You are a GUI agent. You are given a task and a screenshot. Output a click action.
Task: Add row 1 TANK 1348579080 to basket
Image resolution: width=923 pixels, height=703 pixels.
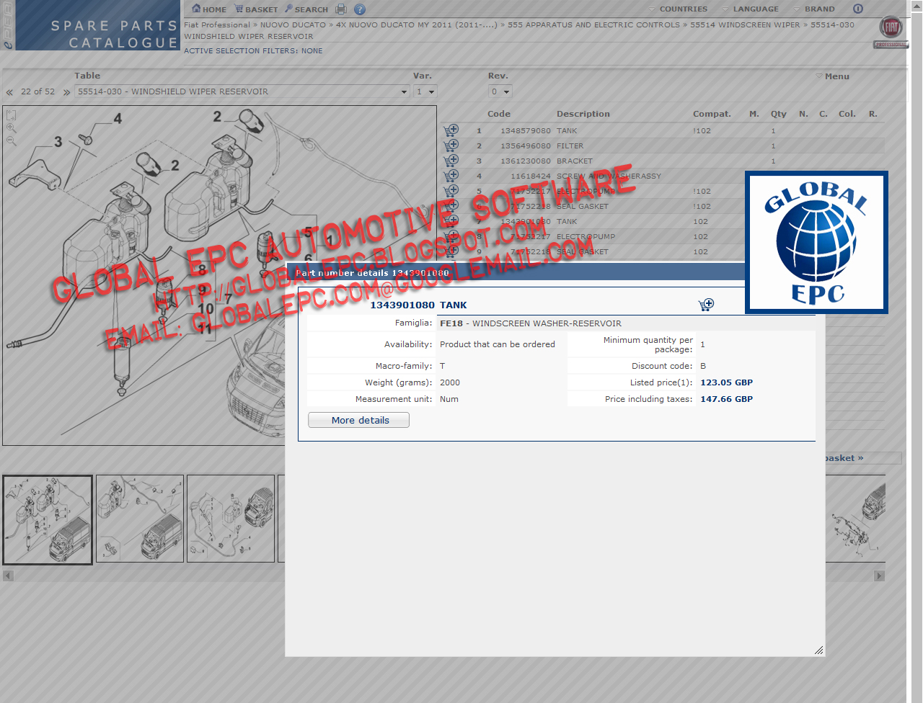[451, 130]
